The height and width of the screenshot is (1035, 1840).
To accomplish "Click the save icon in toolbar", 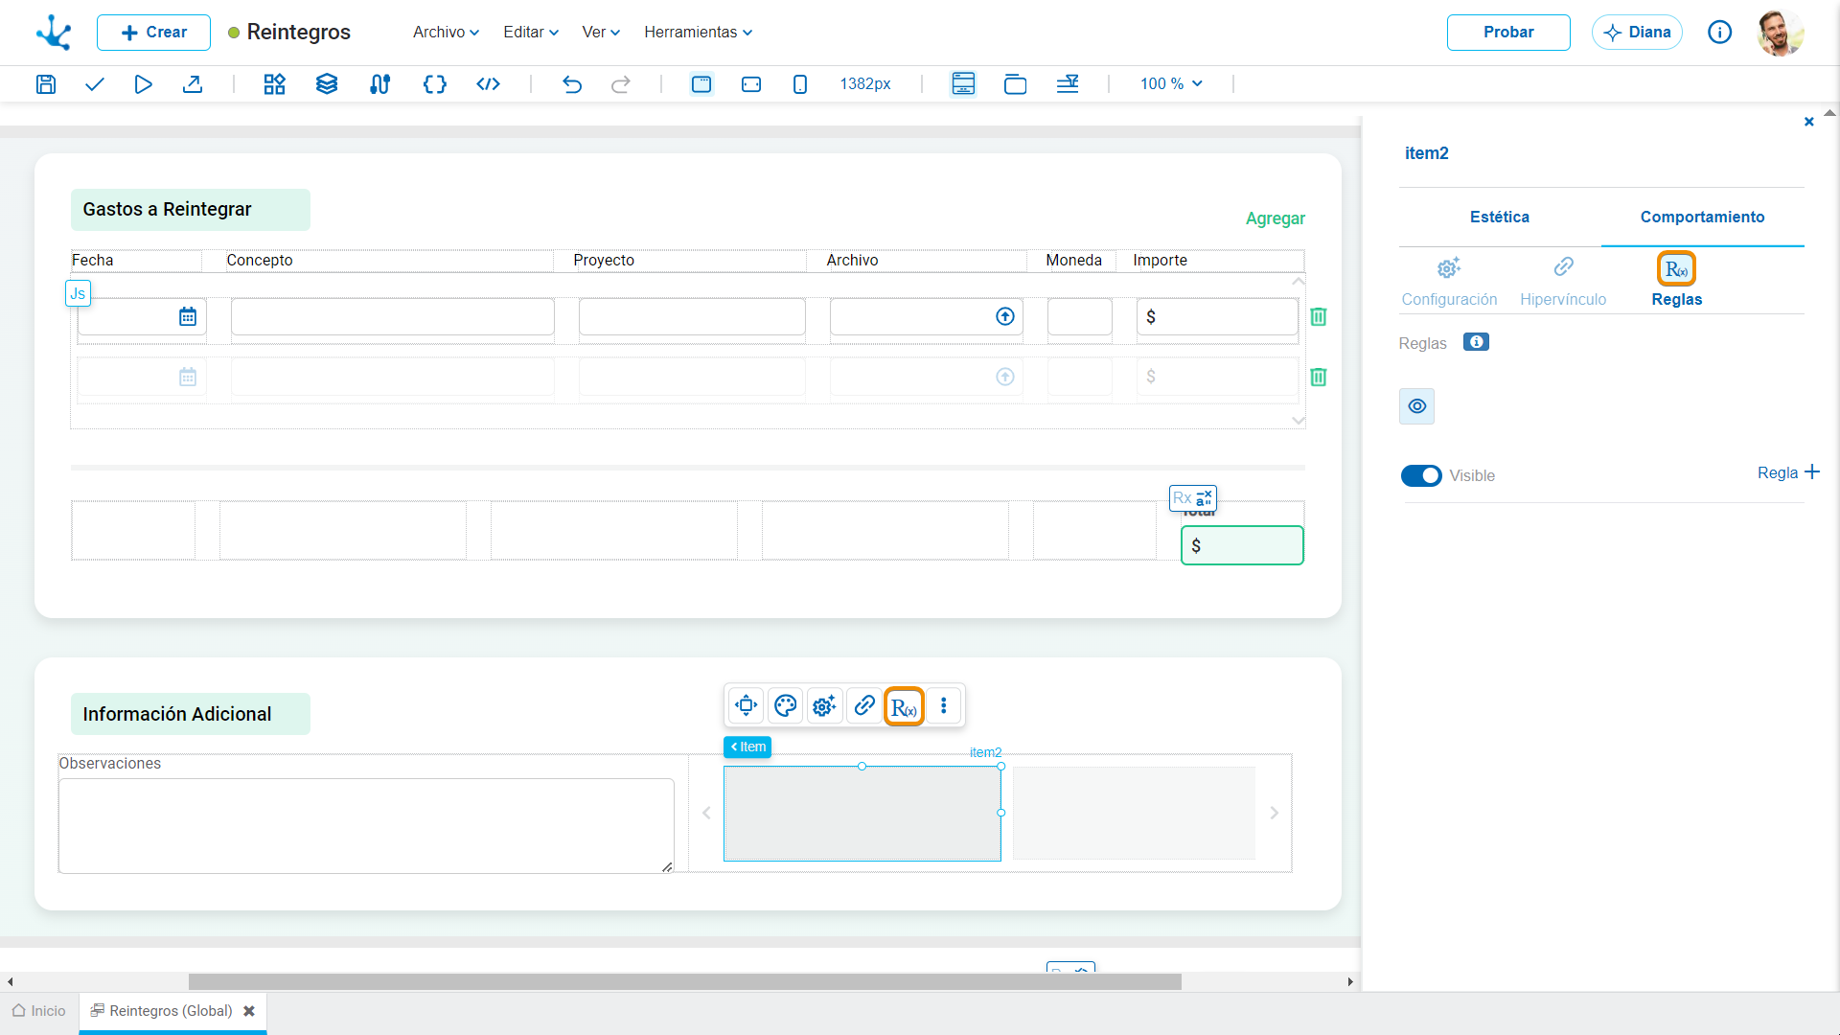I will click(45, 84).
